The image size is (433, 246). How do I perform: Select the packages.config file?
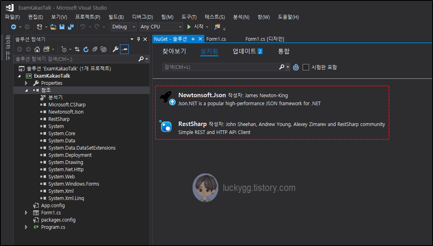(x=58, y=220)
